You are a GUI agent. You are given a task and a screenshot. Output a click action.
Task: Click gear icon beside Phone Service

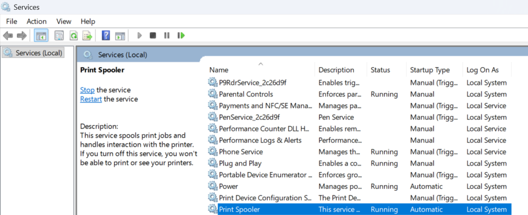[212, 152]
